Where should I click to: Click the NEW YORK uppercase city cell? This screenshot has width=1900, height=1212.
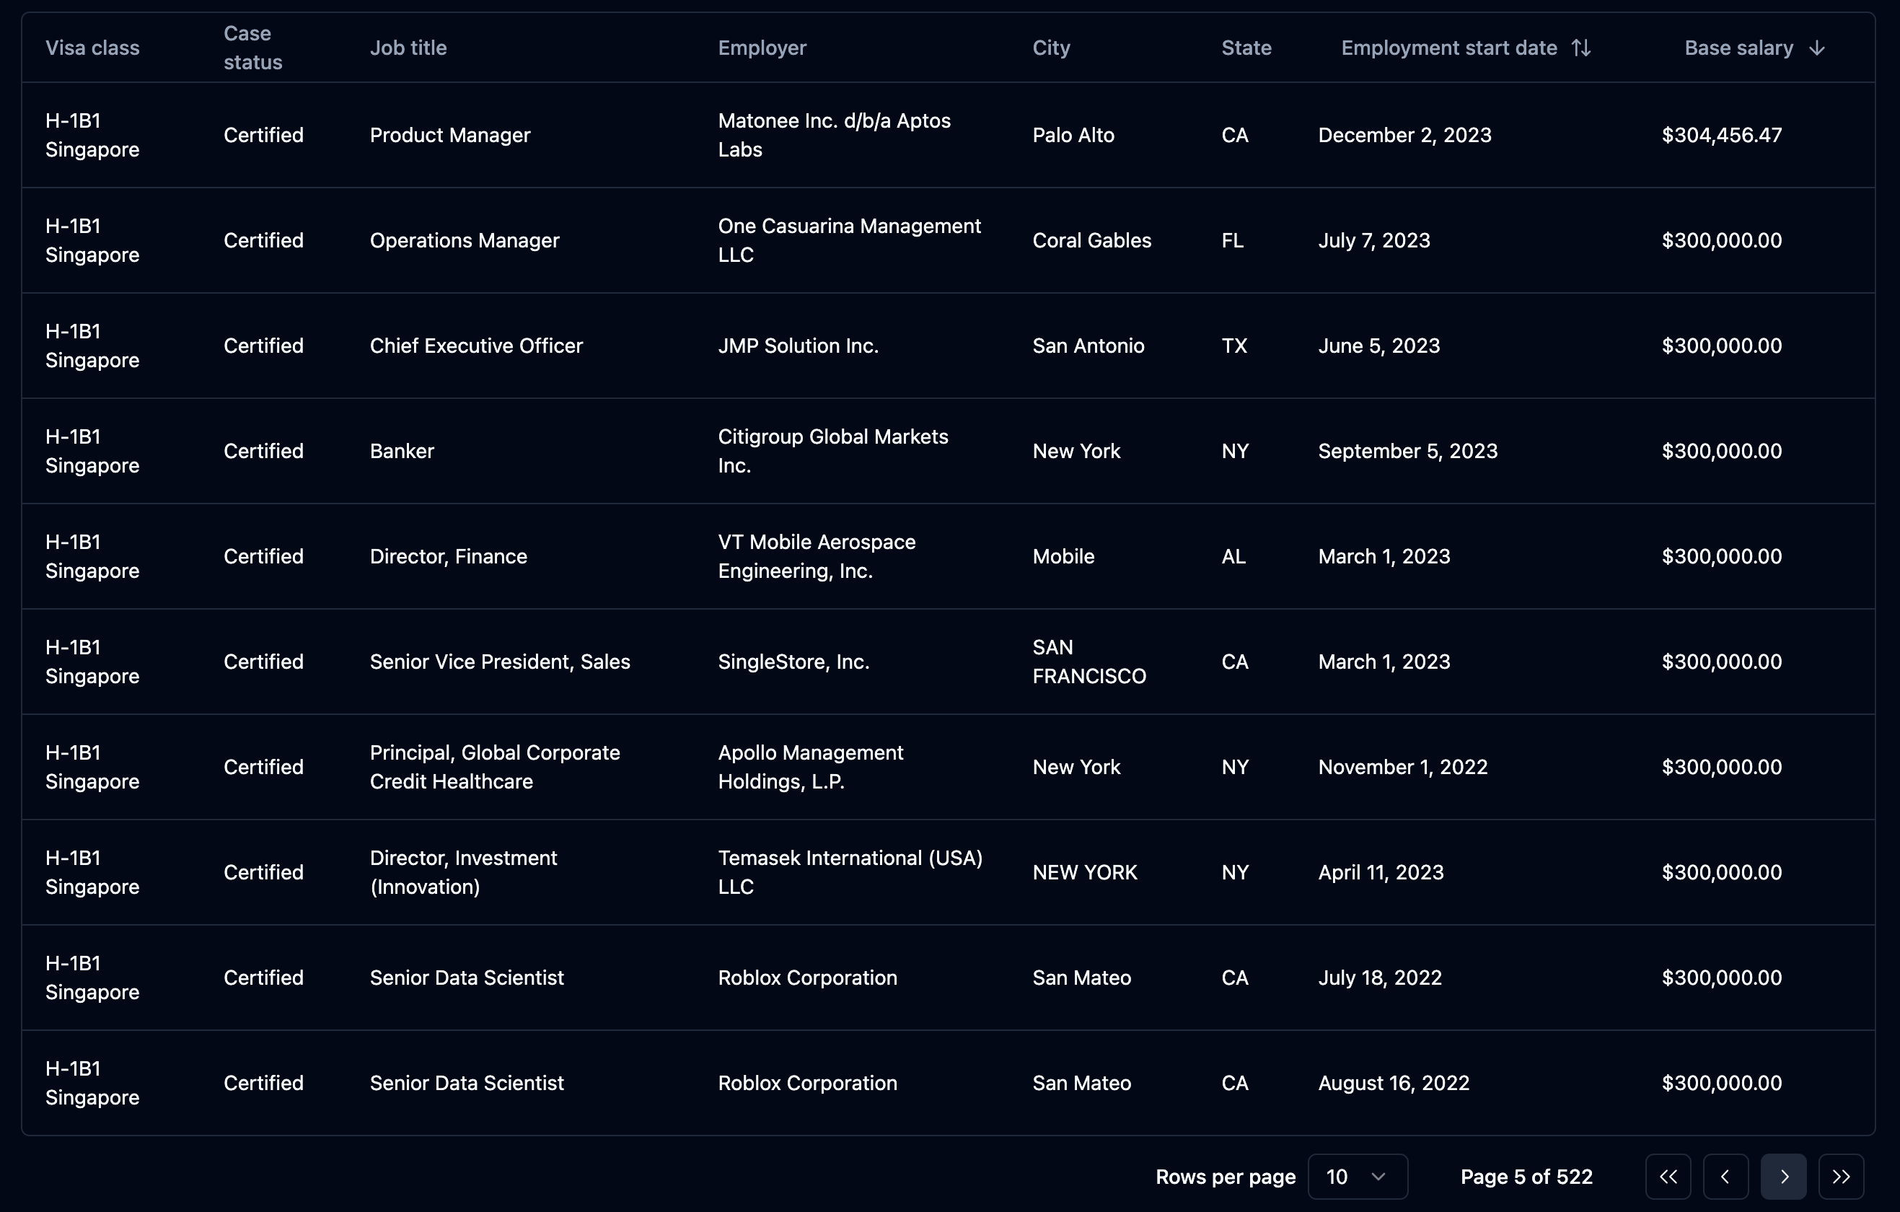coord(1085,873)
